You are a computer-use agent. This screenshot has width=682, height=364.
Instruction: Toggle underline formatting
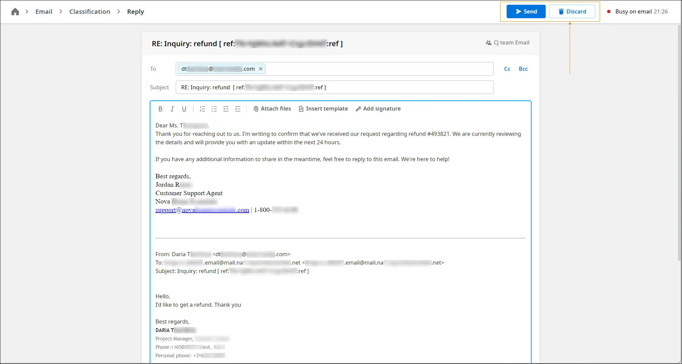tap(184, 109)
